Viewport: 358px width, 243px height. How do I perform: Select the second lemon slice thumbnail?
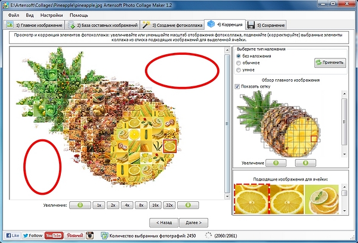coord(287,200)
